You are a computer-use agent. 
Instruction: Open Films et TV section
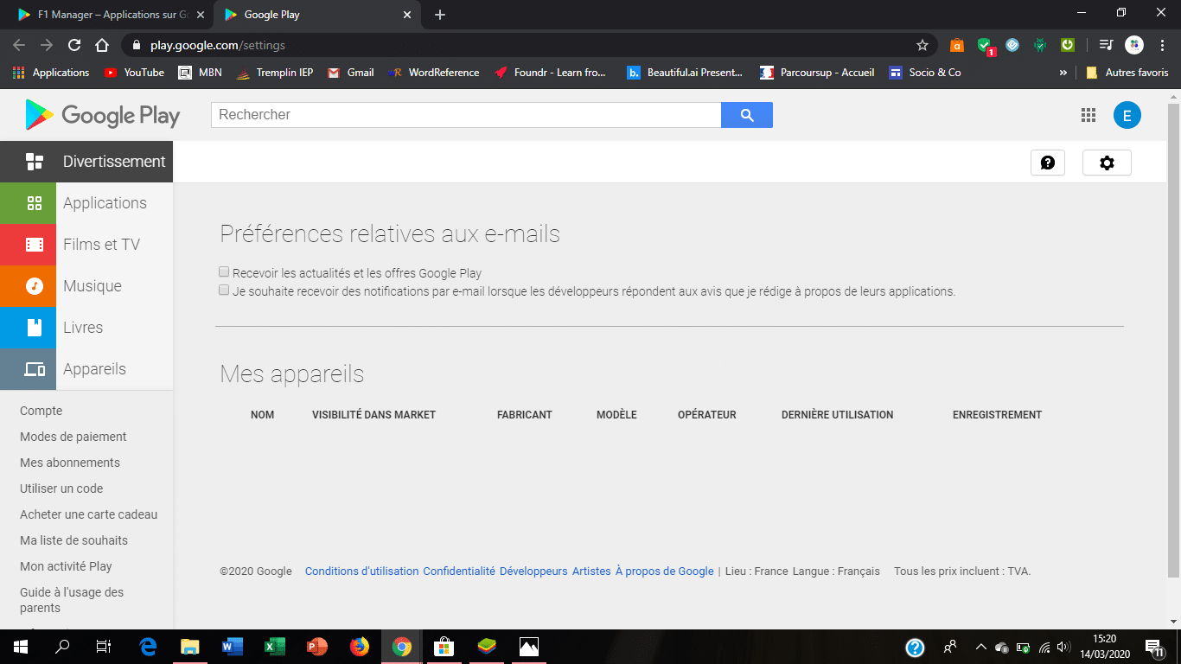point(101,245)
